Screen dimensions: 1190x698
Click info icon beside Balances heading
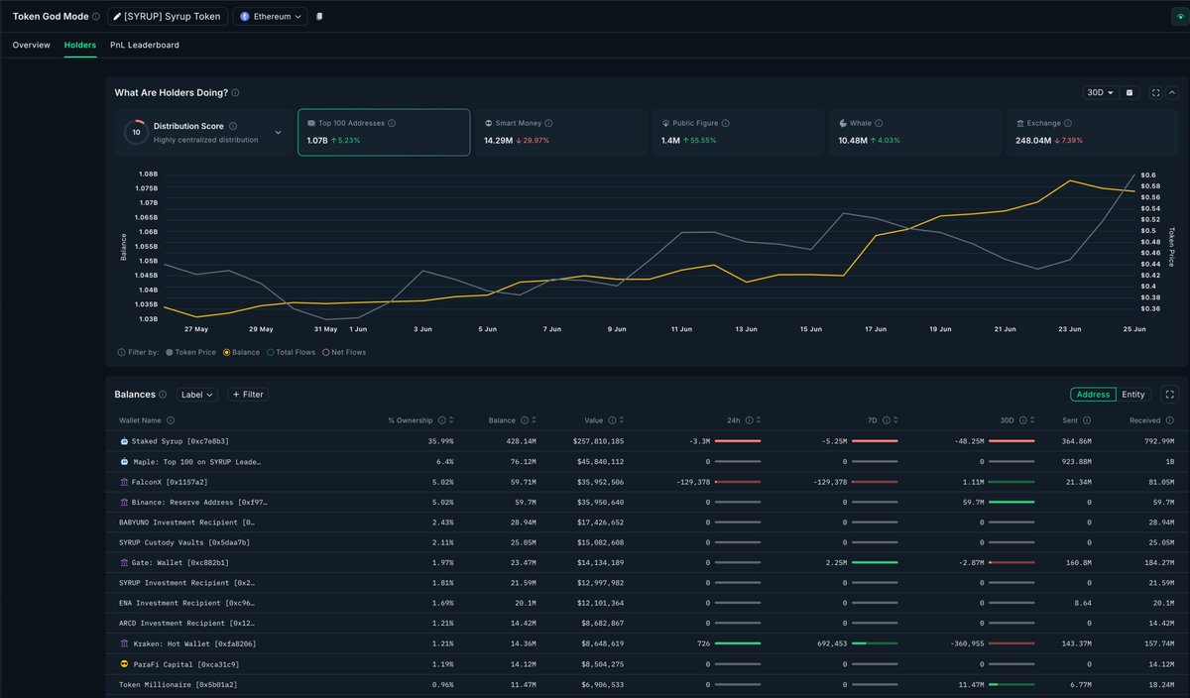[x=163, y=395]
